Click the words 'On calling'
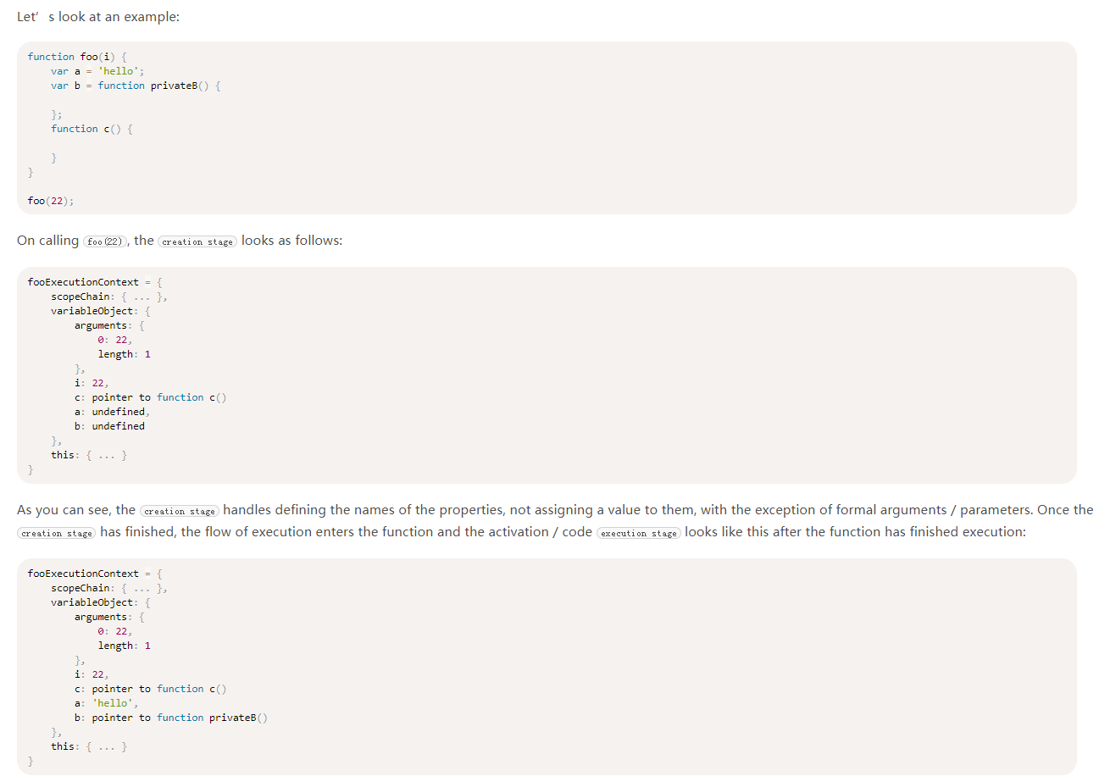This screenshot has width=1099, height=782. coord(47,241)
